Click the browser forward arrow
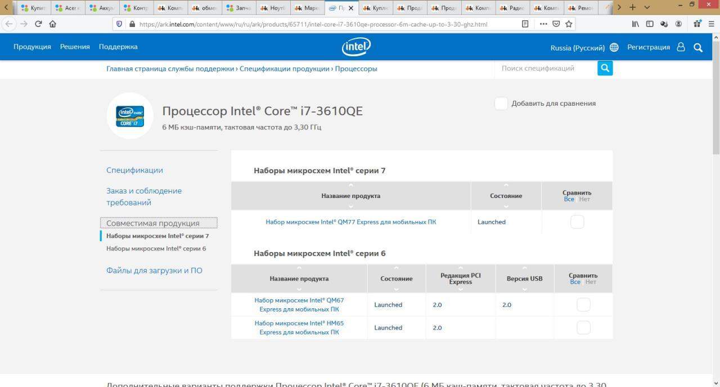 pyautogui.click(x=24, y=24)
